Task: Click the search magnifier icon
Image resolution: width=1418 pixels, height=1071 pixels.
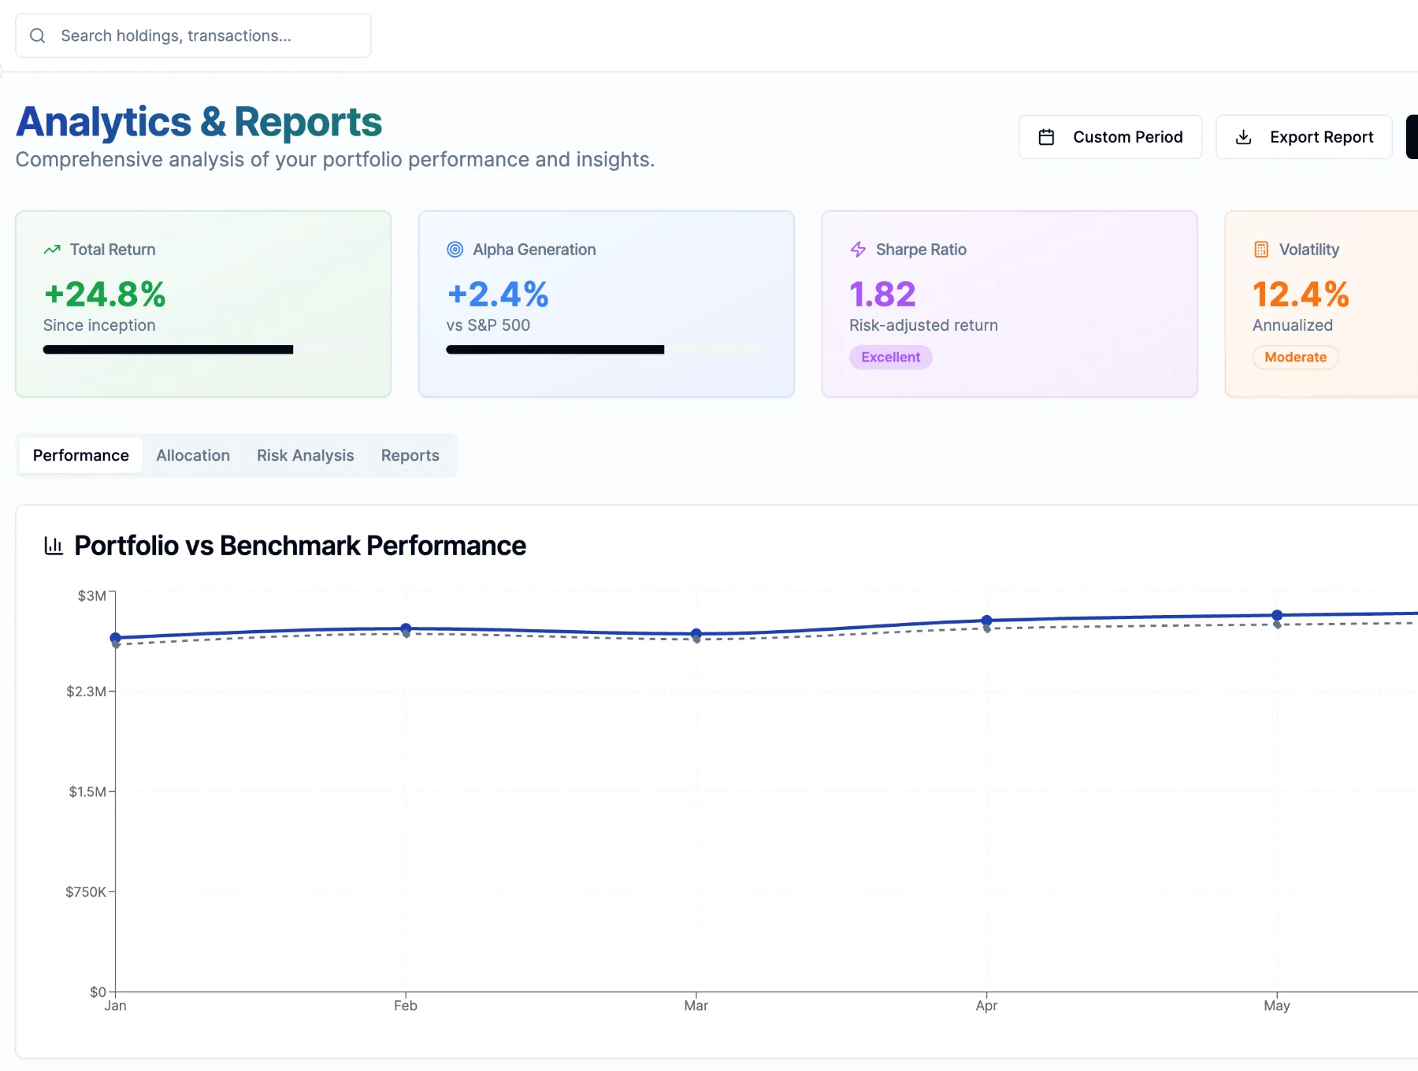Action: point(37,35)
